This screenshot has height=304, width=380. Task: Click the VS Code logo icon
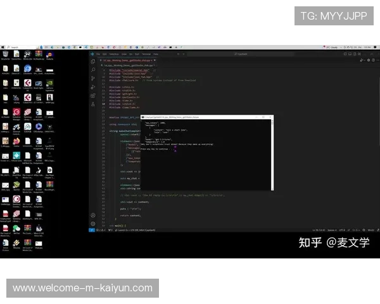[x=91, y=54]
